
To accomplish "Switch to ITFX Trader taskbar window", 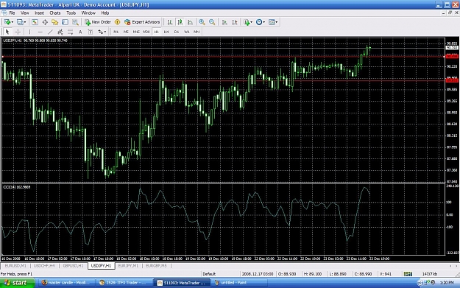I will (x=124, y=283).
